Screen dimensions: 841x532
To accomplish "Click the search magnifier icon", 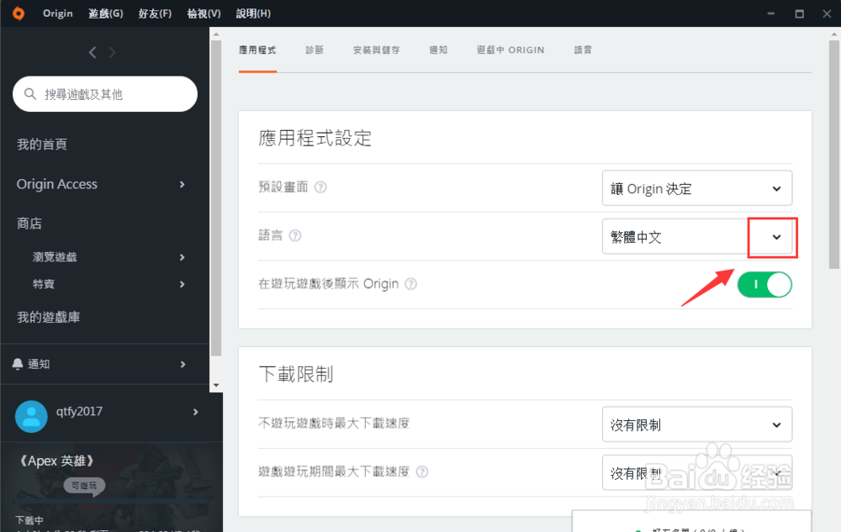I will click(x=30, y=94).
